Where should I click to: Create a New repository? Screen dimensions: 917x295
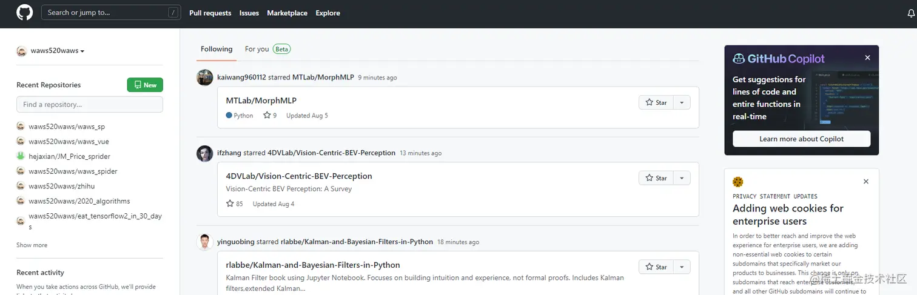[145, 85]
